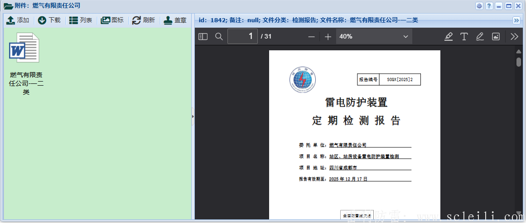526x223 pixels.
Task: Select the add image tool
Action: point(496,37)
